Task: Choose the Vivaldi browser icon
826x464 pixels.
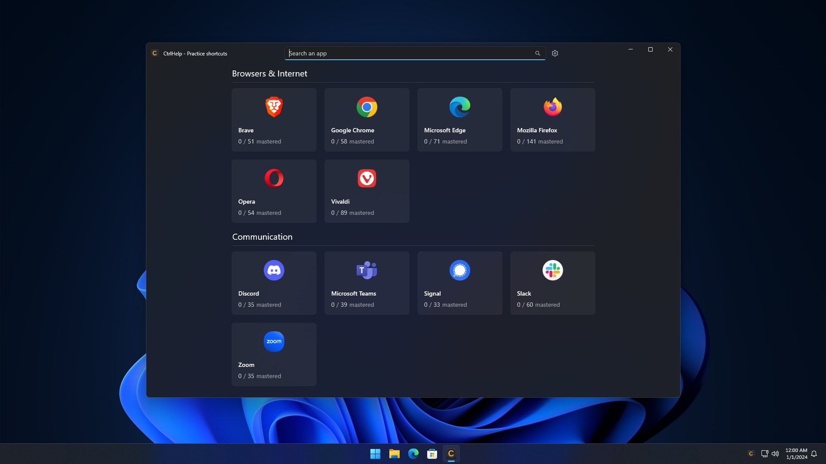Action: tap(367, 178)
